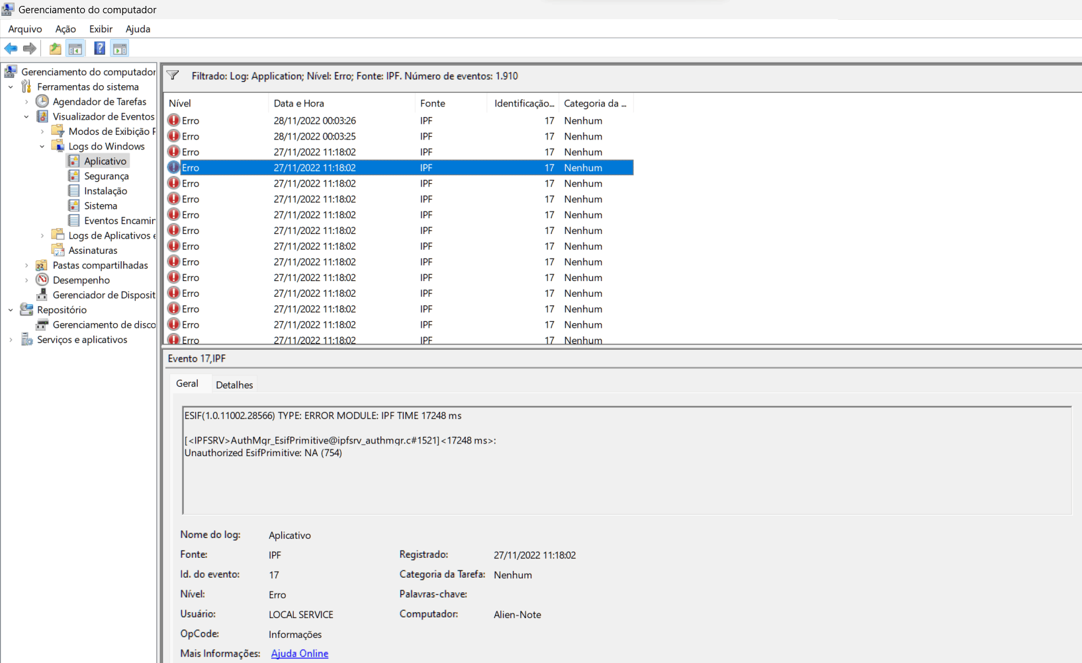
Task: Expand the Modos de Exibição node
Action: click(42, 132)
